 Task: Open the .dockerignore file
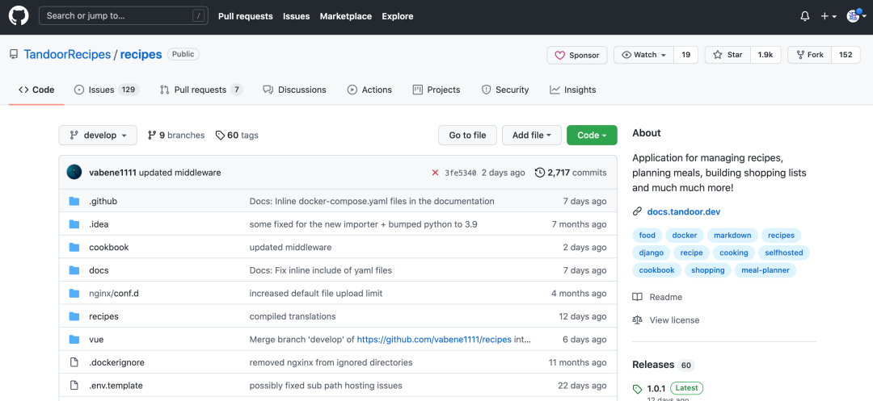point(117,363)
